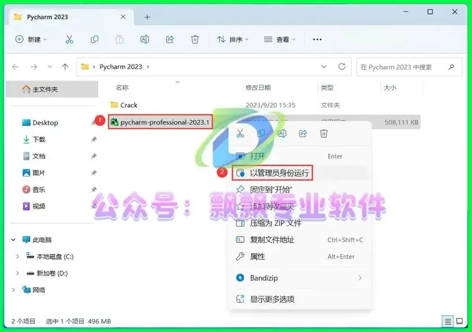Open the Bandizip submenu

[x=300, y=278]
